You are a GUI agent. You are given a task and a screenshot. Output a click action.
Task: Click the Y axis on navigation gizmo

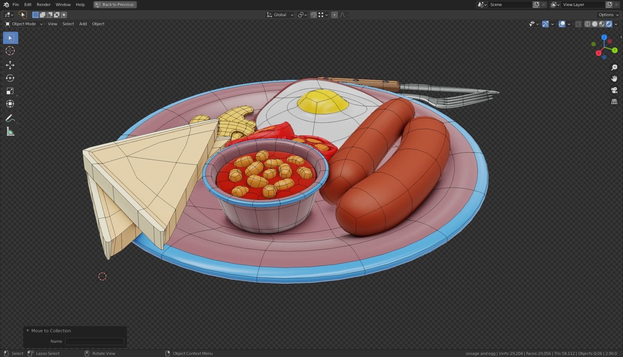click(x=615, y=50)
